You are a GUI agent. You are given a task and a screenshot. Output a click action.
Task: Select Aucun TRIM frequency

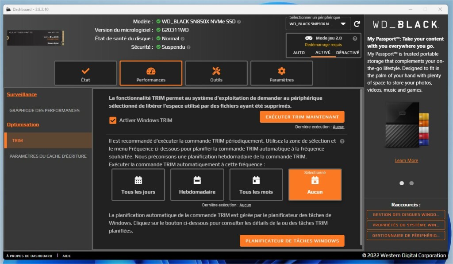pyautogui.click(x=315, y=185)
